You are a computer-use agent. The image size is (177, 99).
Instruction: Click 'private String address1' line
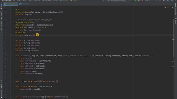(x=28, y=40)
